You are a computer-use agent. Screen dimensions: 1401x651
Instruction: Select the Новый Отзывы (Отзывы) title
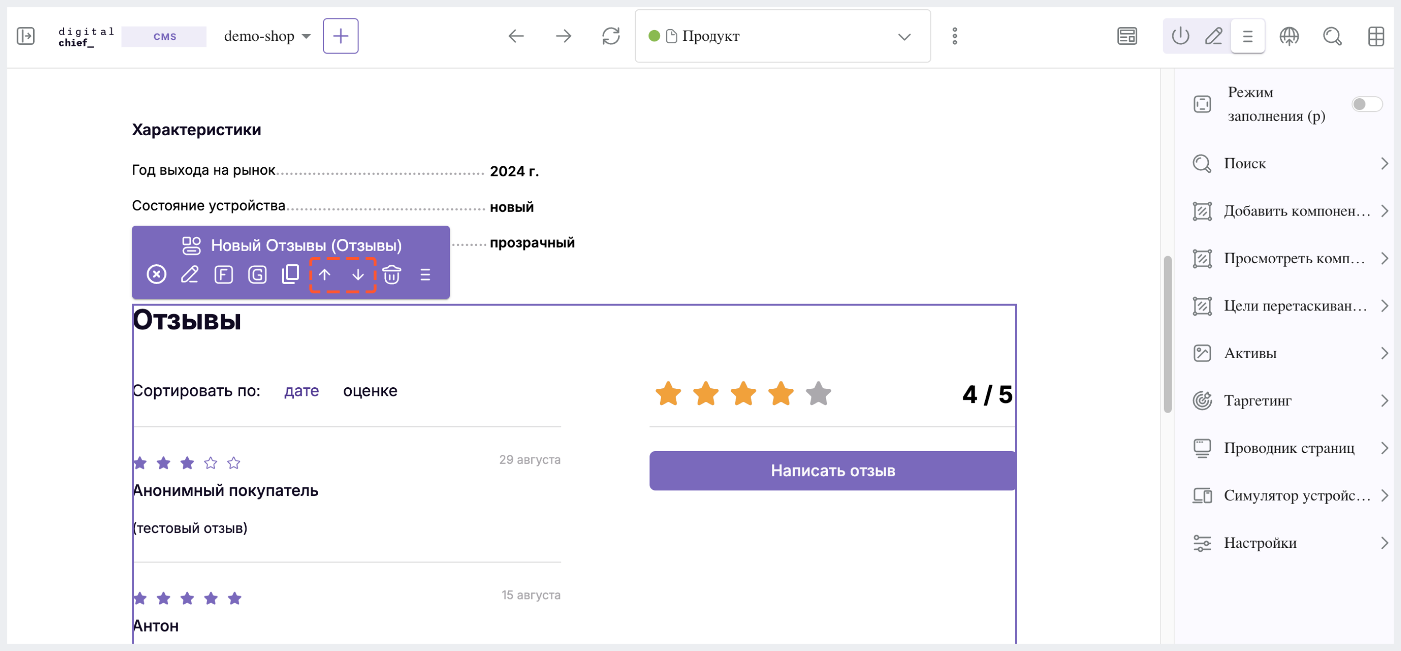point(306,245)
